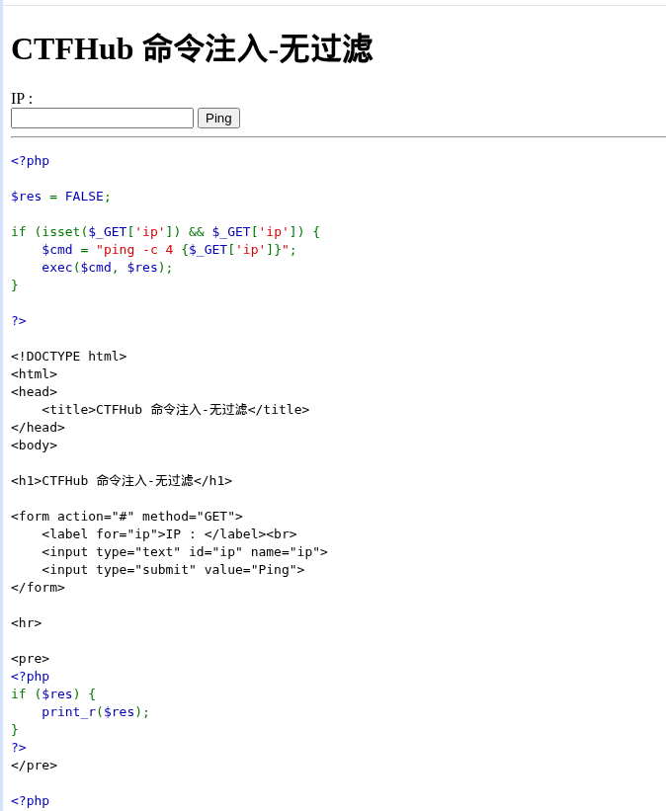Screen dimensions: 666x811
Task: Click the 'print_r($res);' code line
Action: pos(95,712)
